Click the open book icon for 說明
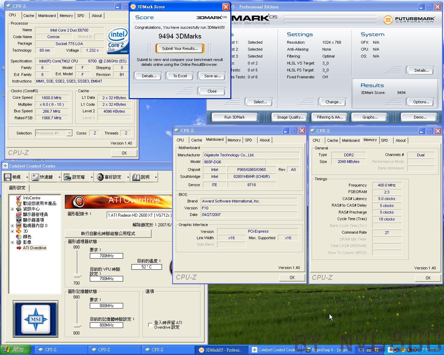 [136, 177]
